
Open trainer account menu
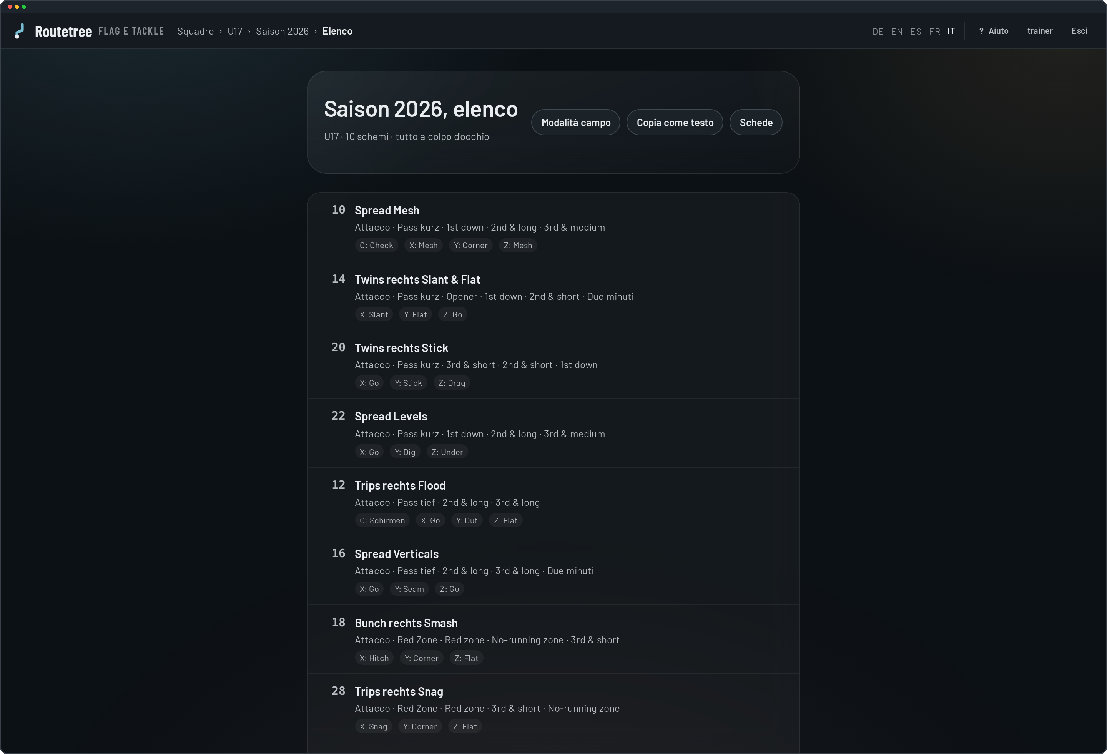coord(1040,31)
